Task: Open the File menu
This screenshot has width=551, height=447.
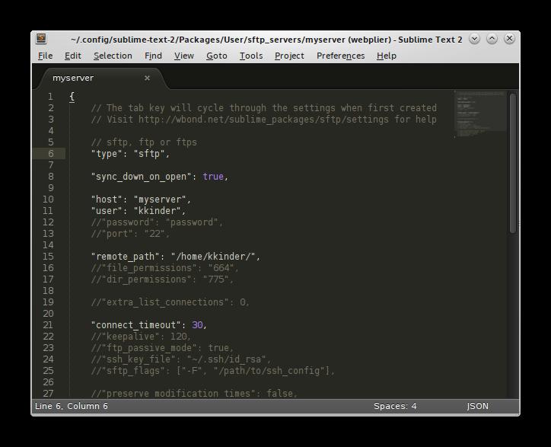Action: tap(45, 56)
